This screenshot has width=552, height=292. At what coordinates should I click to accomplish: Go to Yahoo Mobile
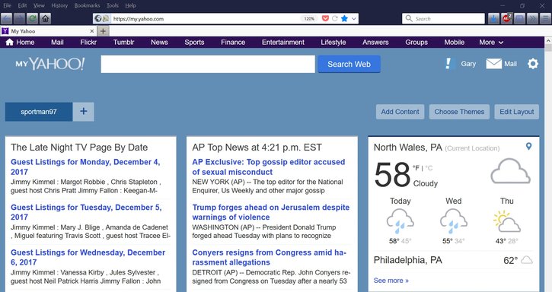pyautogui.click(x=454, y=43)
